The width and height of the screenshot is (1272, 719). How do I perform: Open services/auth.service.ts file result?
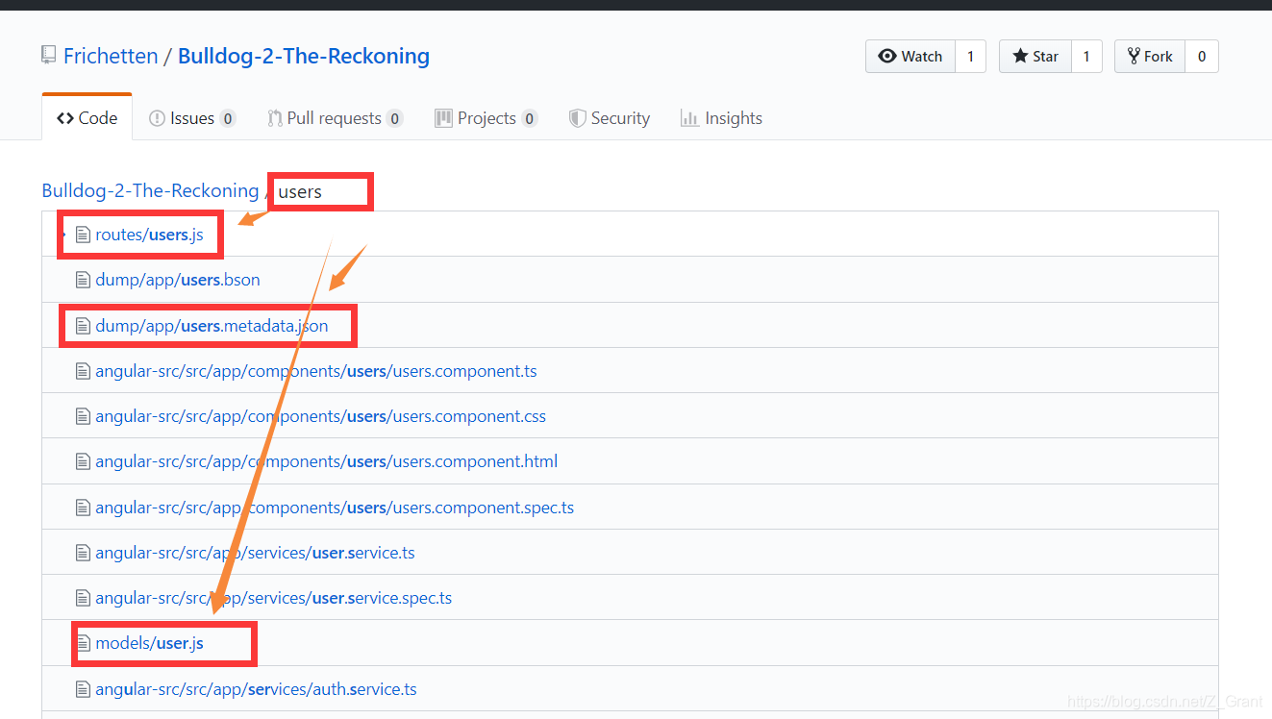click(x=256, y=689)
